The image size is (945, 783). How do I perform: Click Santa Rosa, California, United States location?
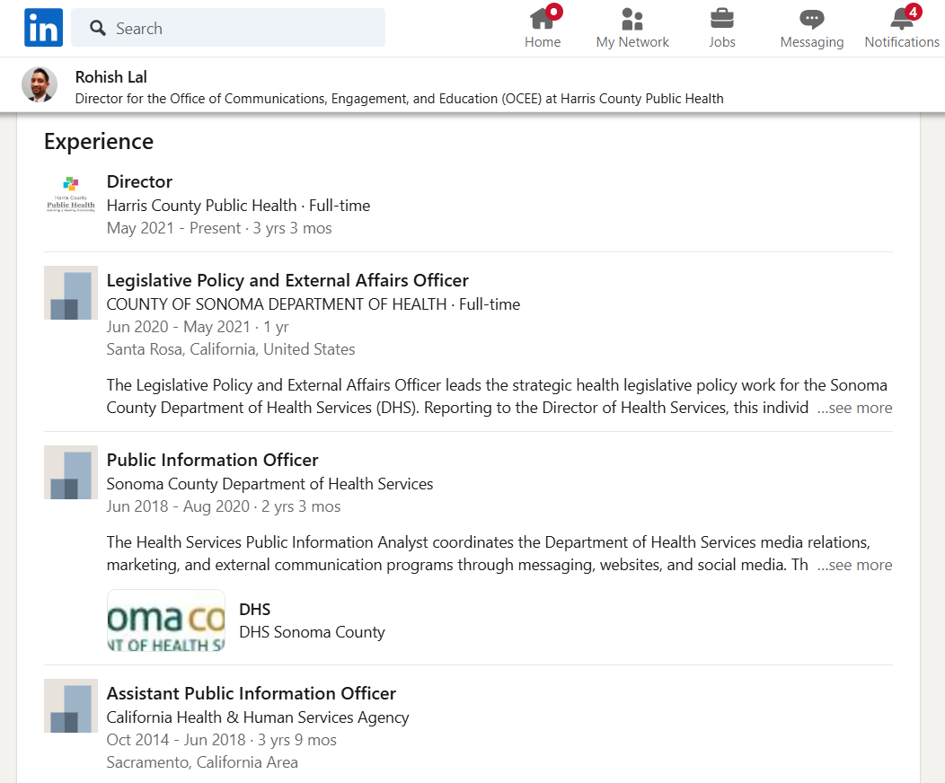231,350
